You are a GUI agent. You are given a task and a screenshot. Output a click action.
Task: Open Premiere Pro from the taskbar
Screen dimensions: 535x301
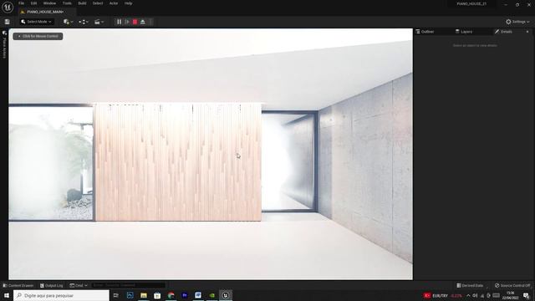[185, 295]
